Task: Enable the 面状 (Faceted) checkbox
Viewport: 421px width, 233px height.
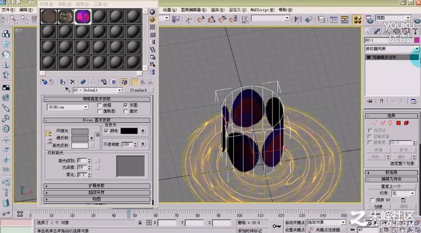Action: [x=126, y=111]
